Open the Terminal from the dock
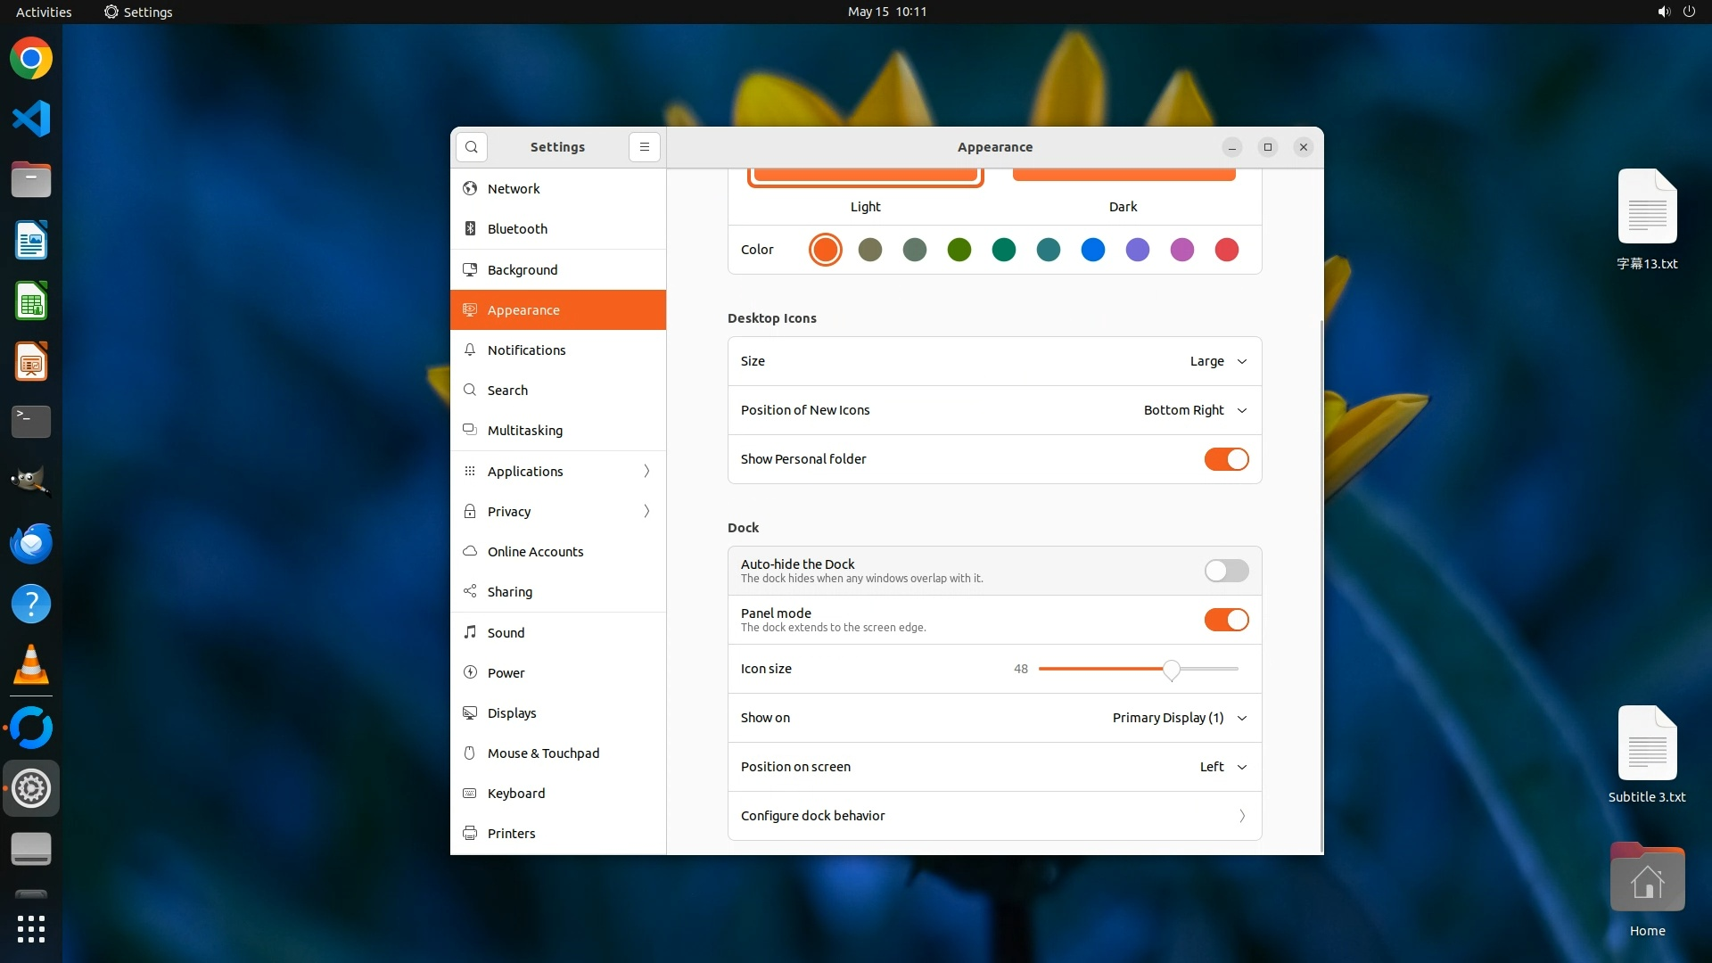This screenshot has width=1712, height=963. [x=31, y=421]
